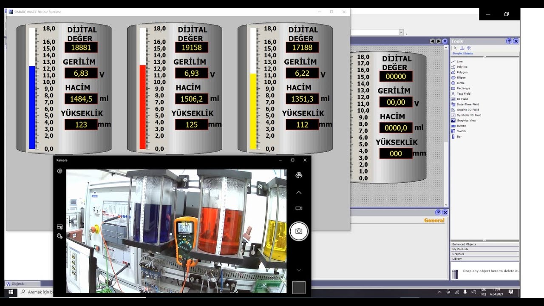Pick the Ellipse object tool
The width and height of the screenshot is (544, 306).
458,78
